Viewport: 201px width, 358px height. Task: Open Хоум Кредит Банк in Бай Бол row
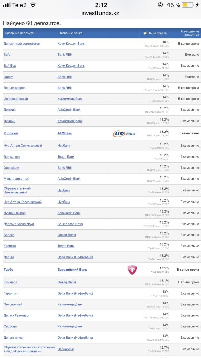[x=71, y=66]
